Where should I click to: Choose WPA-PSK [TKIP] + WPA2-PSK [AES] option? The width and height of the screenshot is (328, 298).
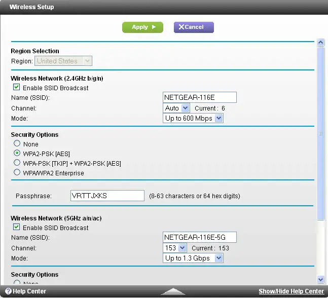pyautogui.click(x=17, y=163)
